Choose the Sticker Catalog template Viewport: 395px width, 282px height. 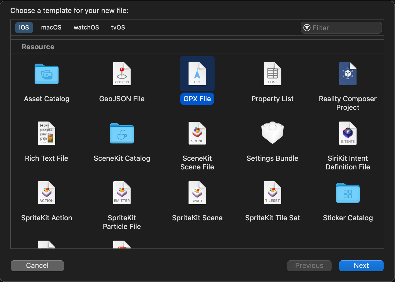[348, 193]
